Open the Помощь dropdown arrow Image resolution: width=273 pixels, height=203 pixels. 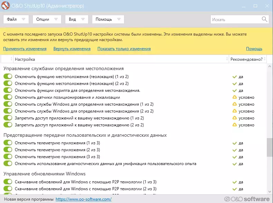coord(119,19)
